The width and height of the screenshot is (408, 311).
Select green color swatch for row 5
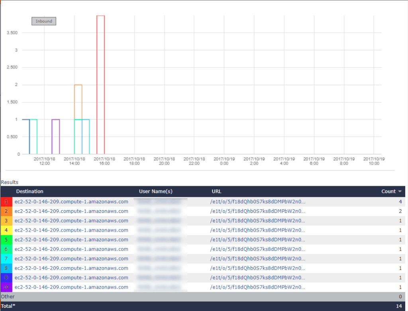(6, 240)
